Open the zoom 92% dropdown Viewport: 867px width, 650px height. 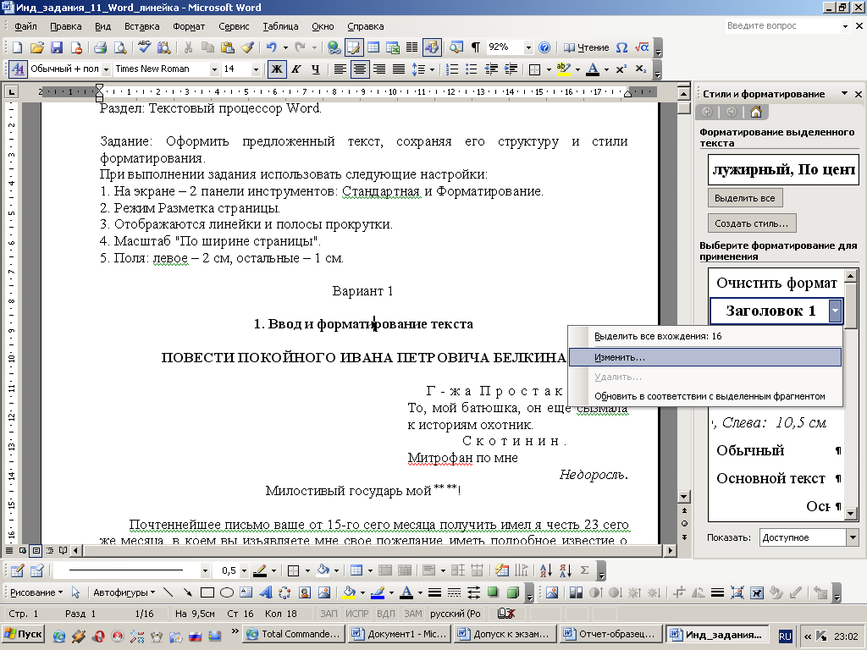(528, 47)
